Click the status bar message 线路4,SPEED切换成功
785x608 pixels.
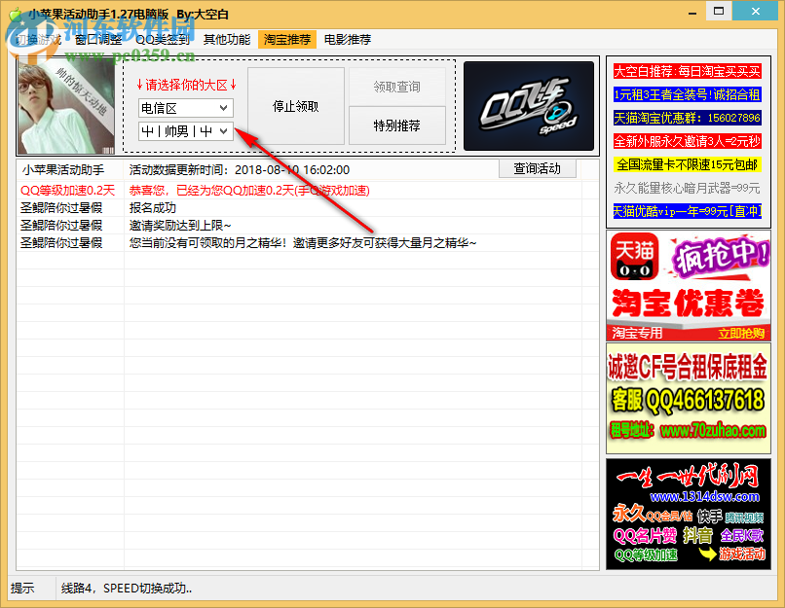(x=127, y=589)
